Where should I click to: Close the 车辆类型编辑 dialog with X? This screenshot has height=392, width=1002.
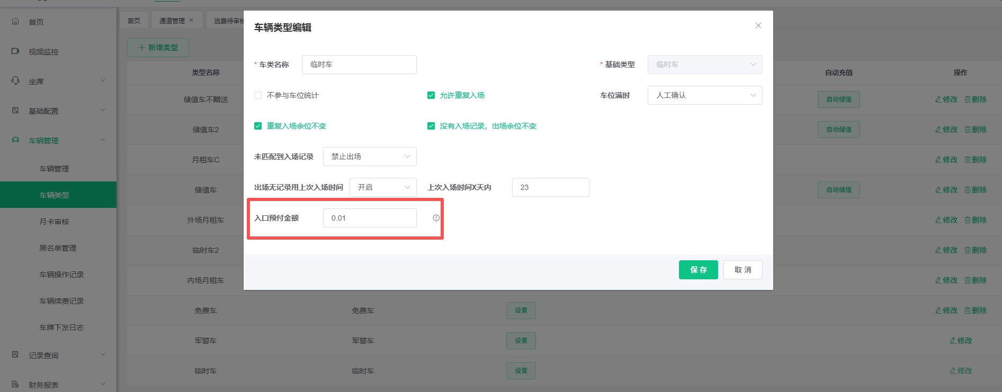(x=758, y=25)
